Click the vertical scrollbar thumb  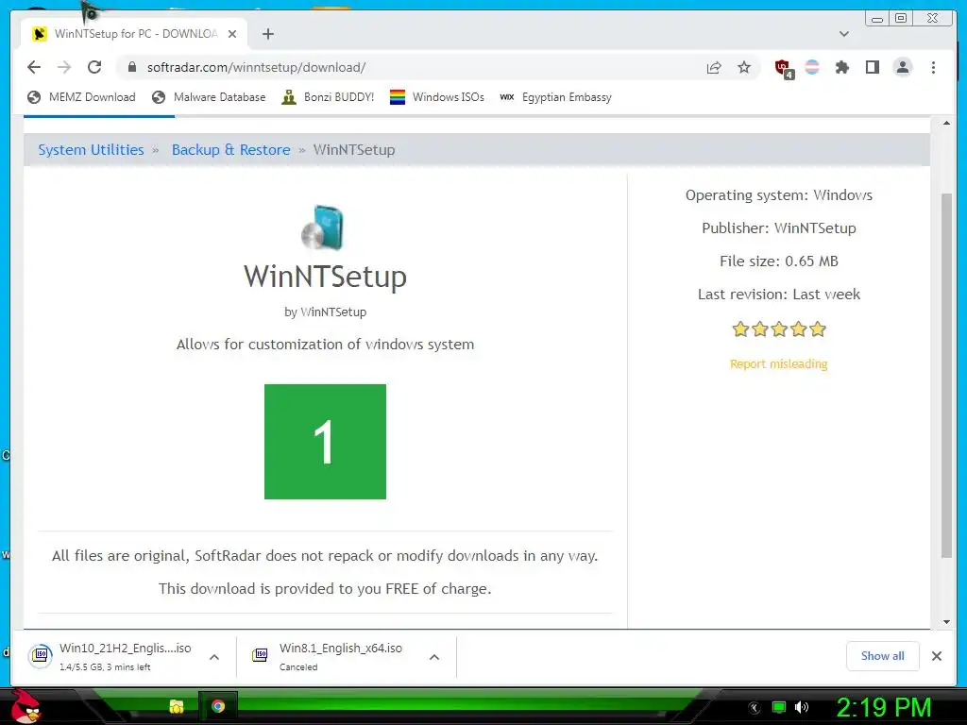pos(946,376)
